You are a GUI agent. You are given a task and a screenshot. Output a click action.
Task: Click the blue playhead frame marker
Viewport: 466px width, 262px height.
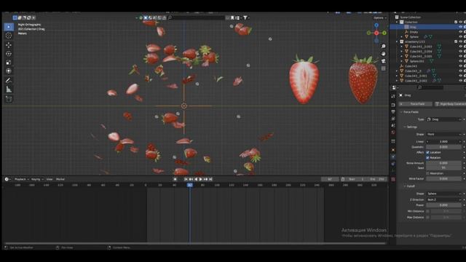[190, 185]
